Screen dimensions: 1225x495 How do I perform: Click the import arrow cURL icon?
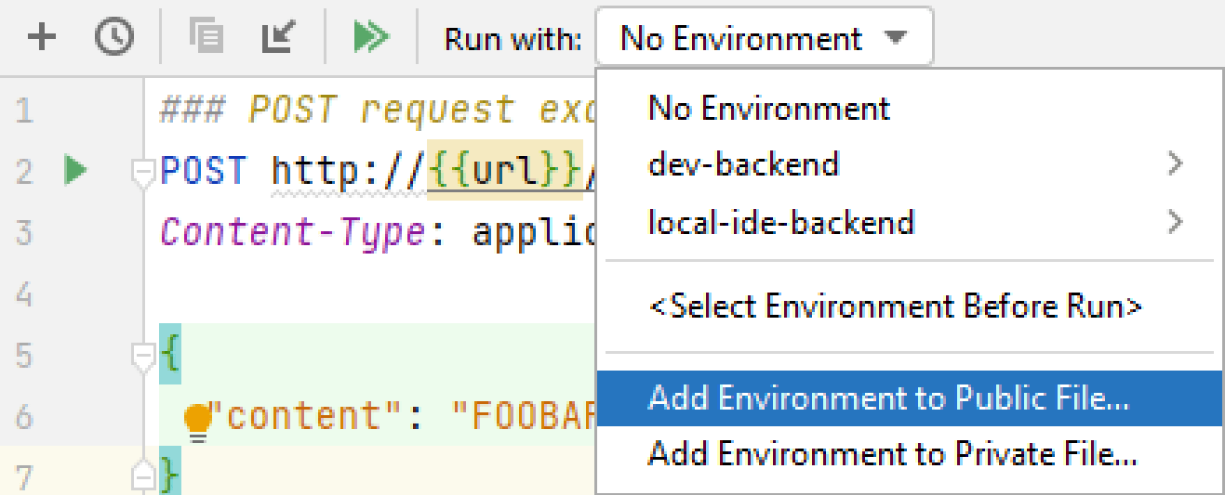(277, 37)
